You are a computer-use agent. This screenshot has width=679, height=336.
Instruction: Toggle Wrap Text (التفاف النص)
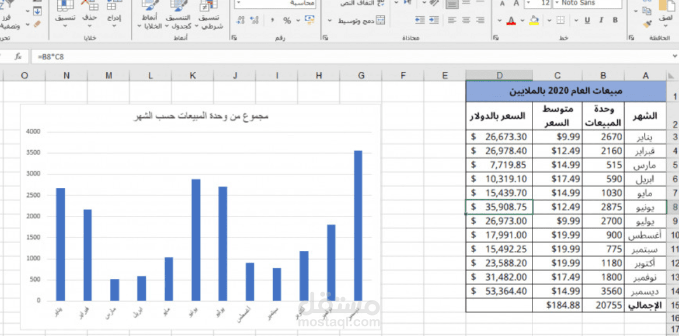click(x=361, y=3)
